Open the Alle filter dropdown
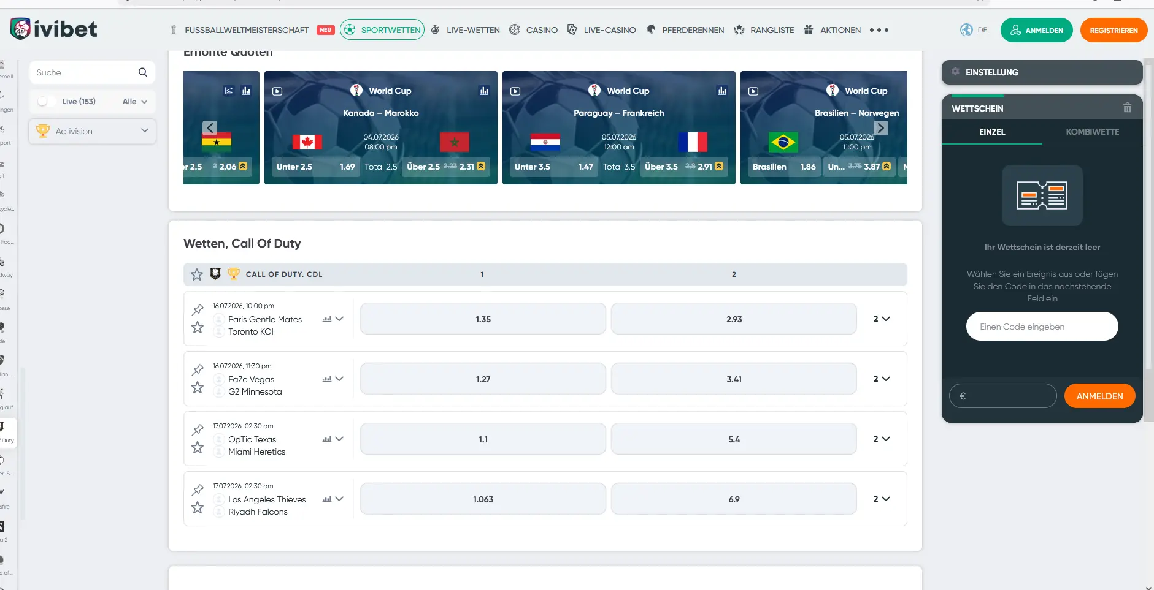 pyautogui.click(x=135, y=101)
